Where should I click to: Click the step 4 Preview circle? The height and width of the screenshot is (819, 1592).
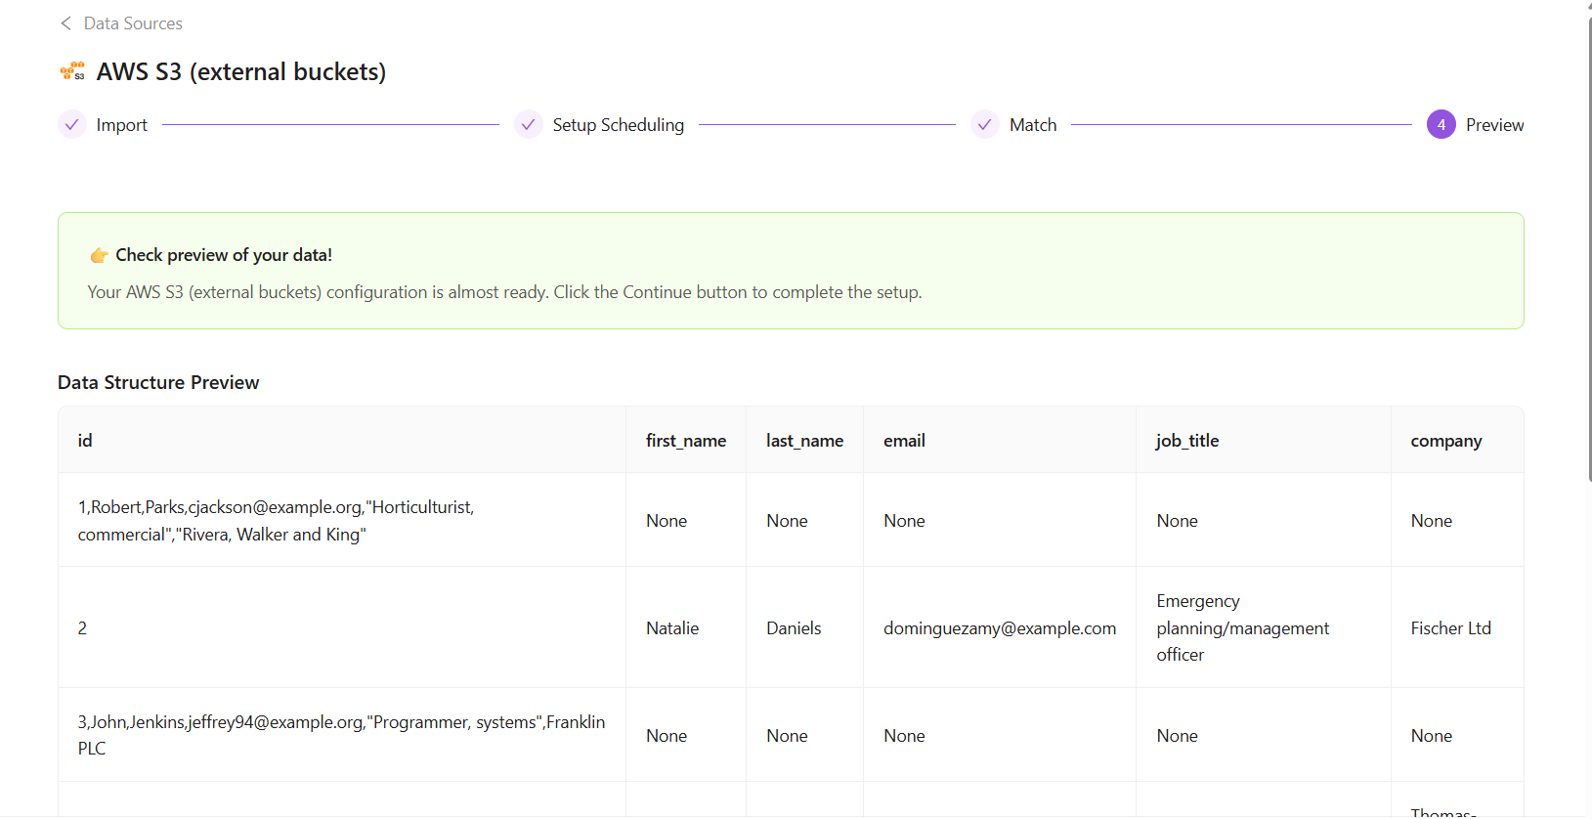pos(1441,125)
